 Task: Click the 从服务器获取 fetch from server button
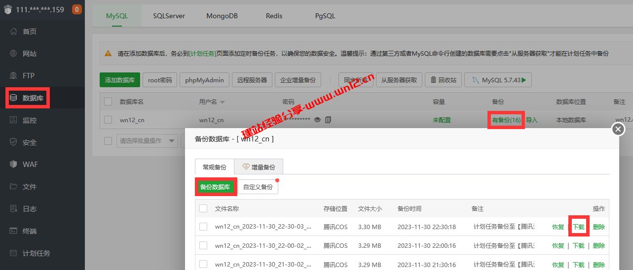399,80
